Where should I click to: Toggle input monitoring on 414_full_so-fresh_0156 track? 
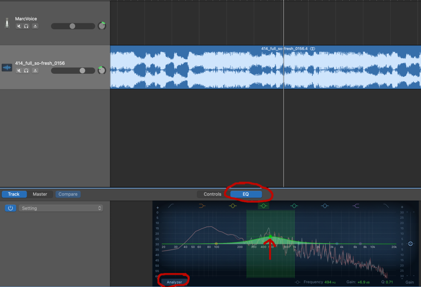35,70
